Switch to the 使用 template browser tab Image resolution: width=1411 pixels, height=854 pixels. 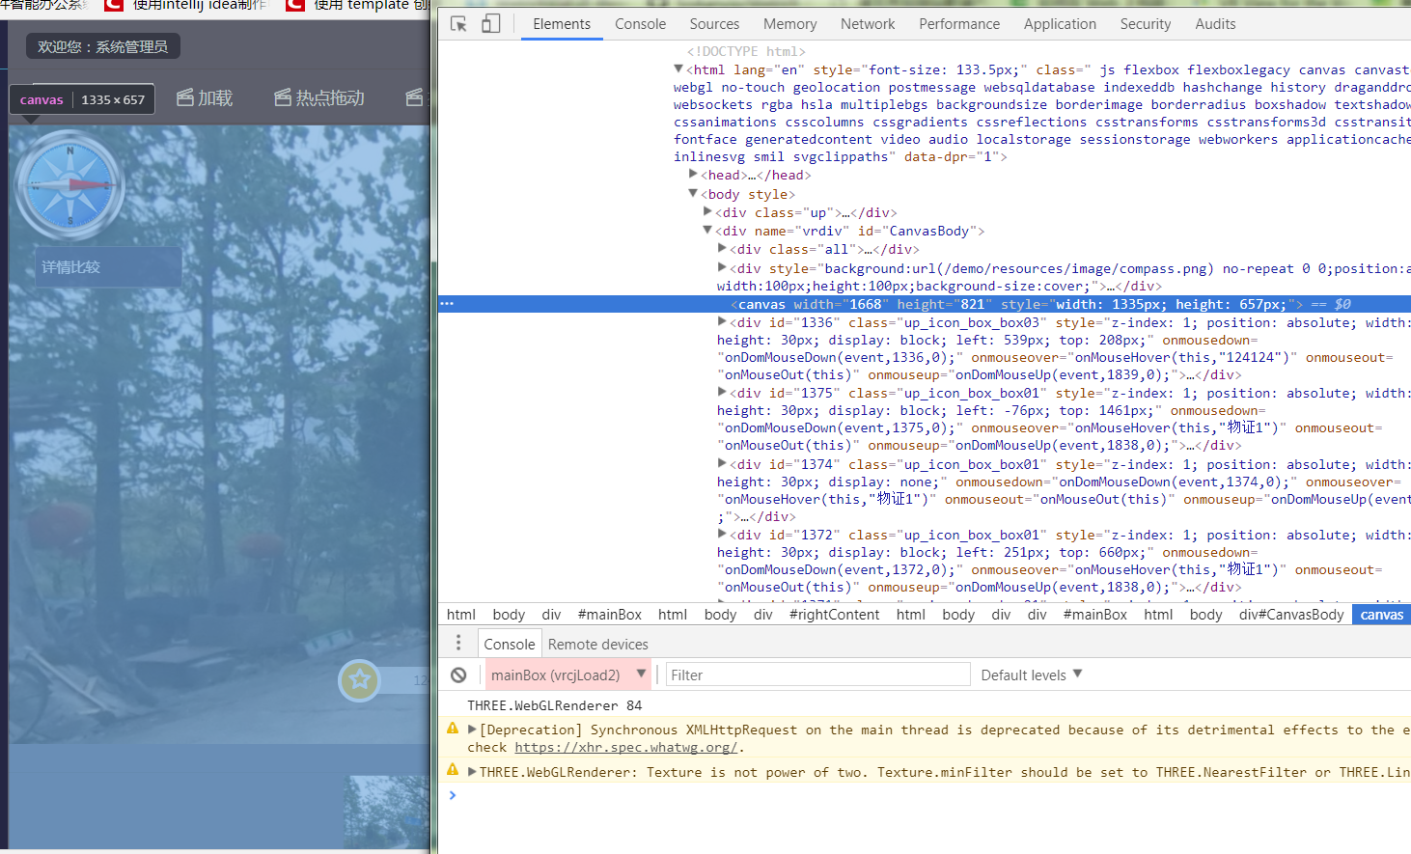click(x=357, y=6)
